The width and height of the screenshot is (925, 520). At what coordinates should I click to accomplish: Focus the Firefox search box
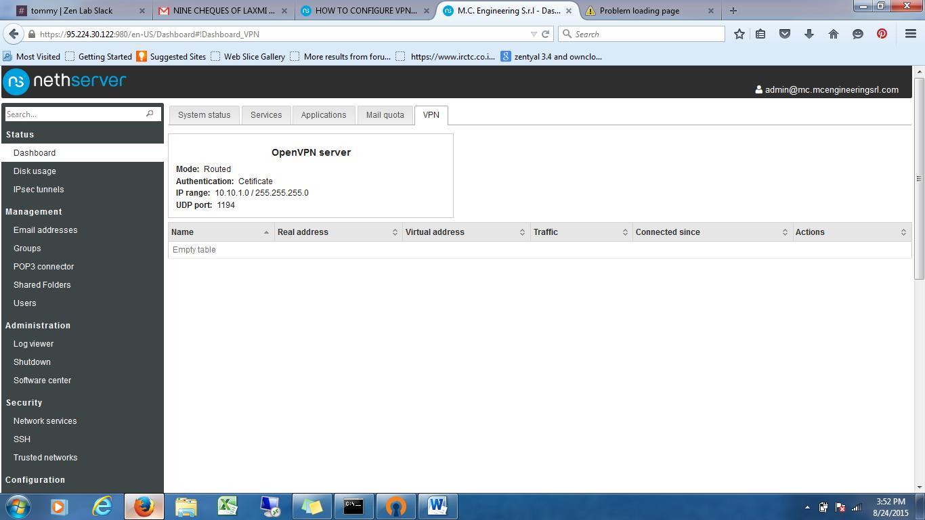[641, 34]
